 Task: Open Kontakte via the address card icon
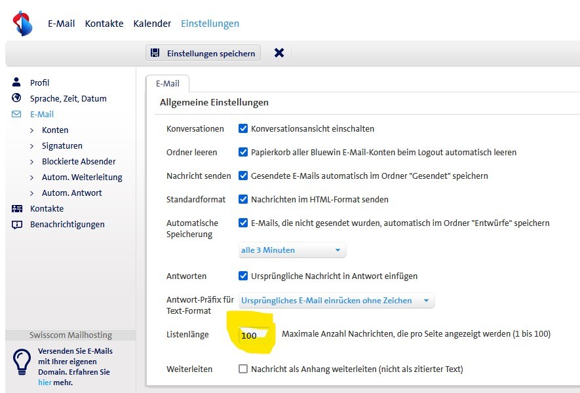[16, 208]
